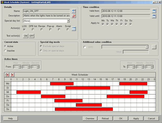Click the Reload button
The width and height of the screenshot is (162, 123).
point(105,118)
